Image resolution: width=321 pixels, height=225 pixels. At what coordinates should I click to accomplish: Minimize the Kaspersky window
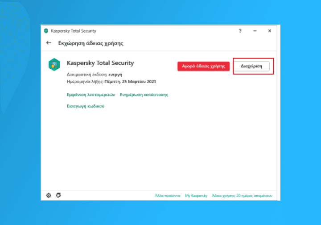click(x=255, y=31)
